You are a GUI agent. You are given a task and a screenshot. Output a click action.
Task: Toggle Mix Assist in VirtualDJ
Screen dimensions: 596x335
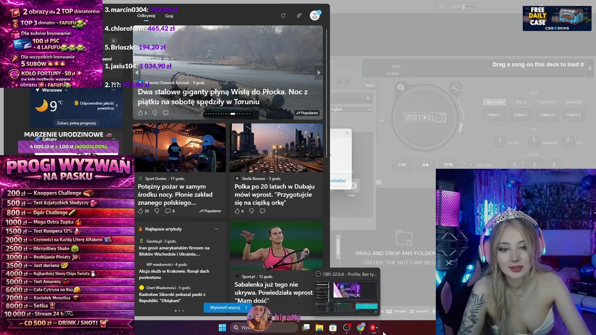coord(481,165)
